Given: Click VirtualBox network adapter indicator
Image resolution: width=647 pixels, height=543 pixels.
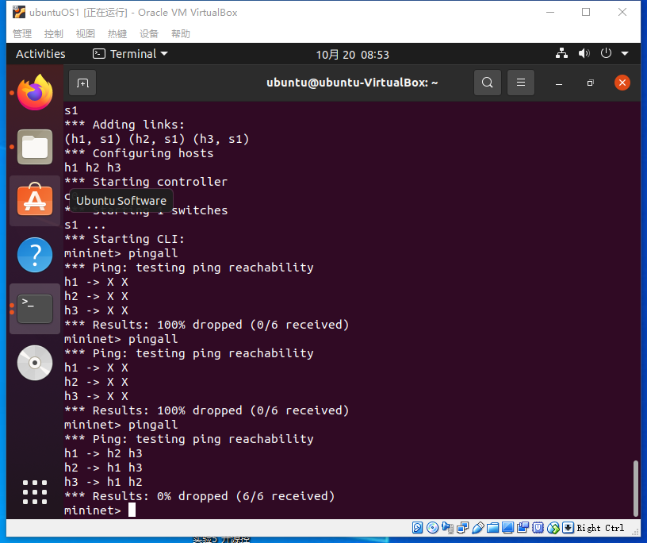Looking at the screenshot, I should pos(462,528).
